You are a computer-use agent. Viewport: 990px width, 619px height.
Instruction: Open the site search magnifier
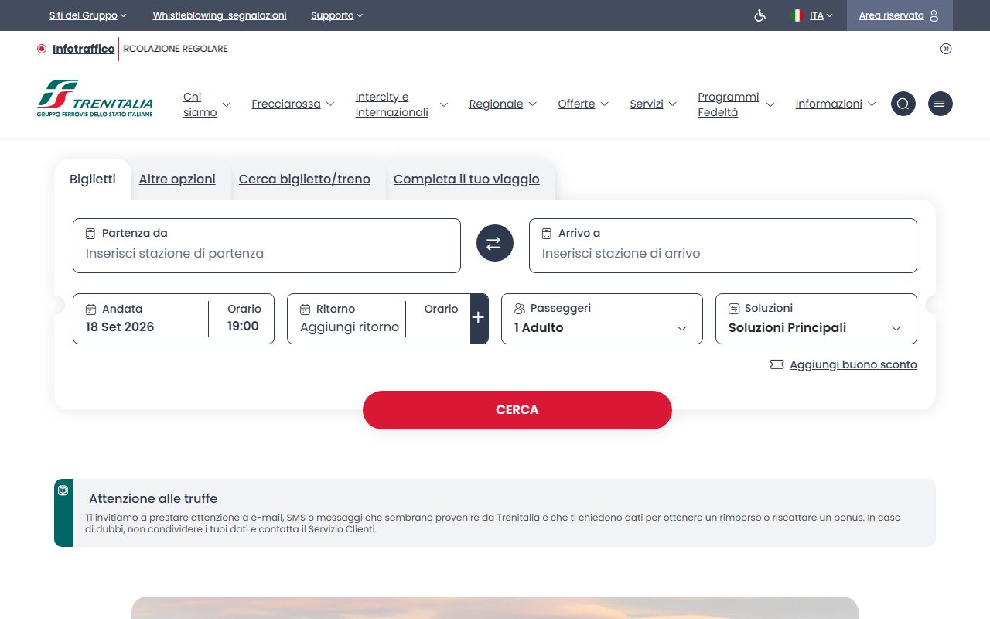(x=903, y=104)
